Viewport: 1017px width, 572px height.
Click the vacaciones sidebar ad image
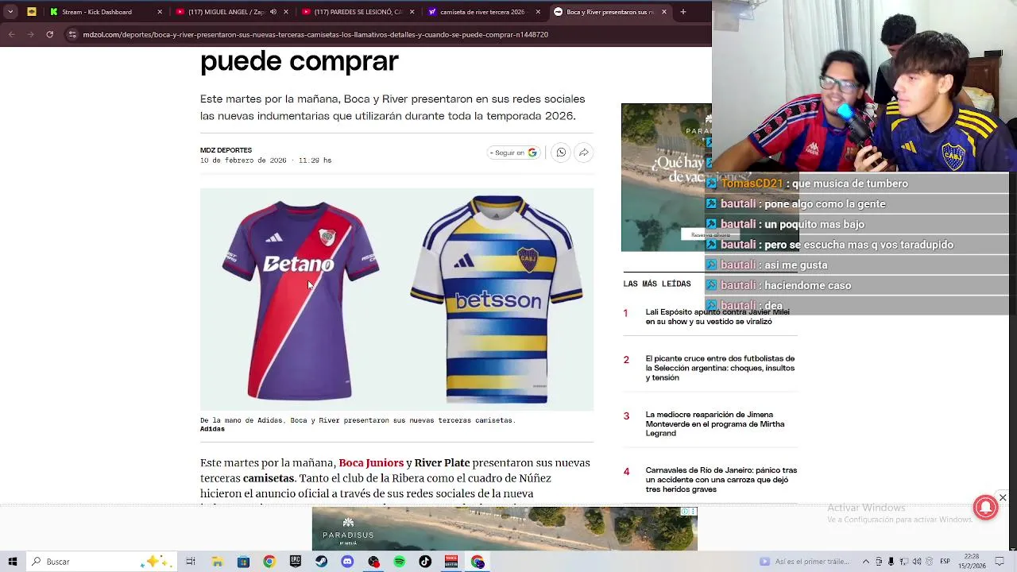pyautogui.click(x=666, y=177)
